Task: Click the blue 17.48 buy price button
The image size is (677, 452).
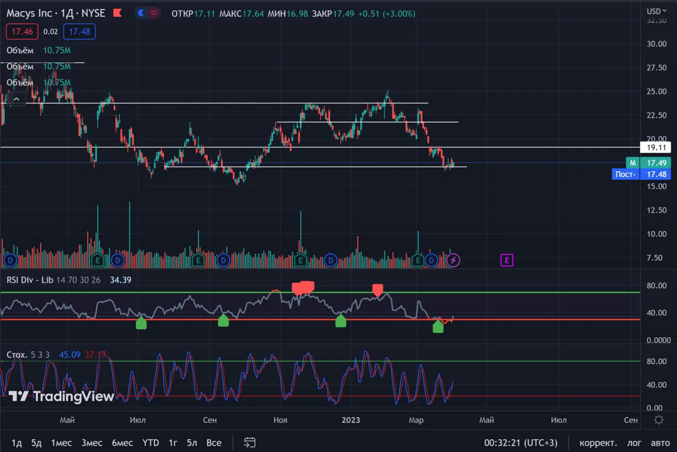Action: click(79, 32)
